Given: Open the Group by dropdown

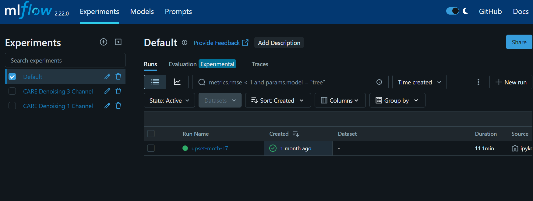Looking at the screenshot, I should point(397,100).
